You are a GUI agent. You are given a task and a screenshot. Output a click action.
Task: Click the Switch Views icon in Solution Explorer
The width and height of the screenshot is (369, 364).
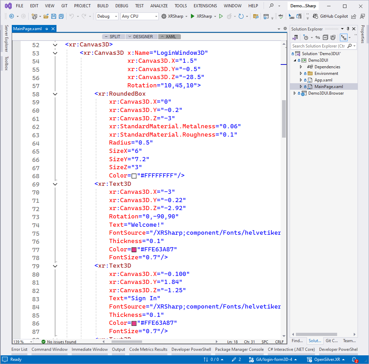pyautogui.click(x=295, y=37)
